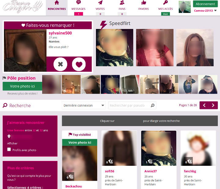Go to Fans via the people icon
This screenshot has width=220, height=189.
pyautogui.click(x=122, y=3)
